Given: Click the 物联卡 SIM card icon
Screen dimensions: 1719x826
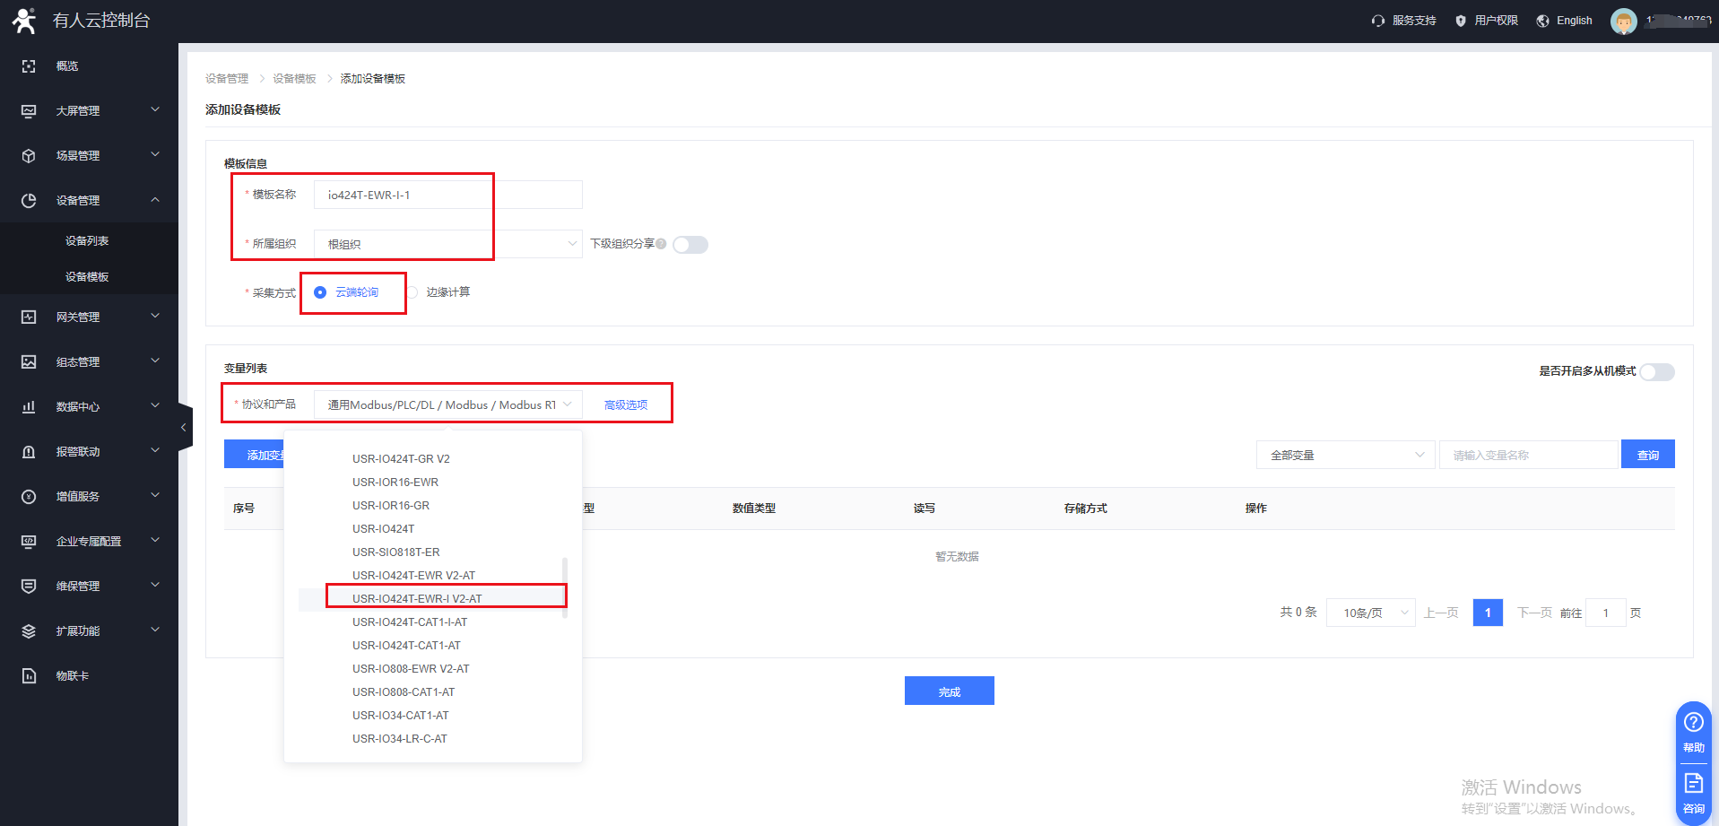Looking at the screenshot, I should coord(29,676).
